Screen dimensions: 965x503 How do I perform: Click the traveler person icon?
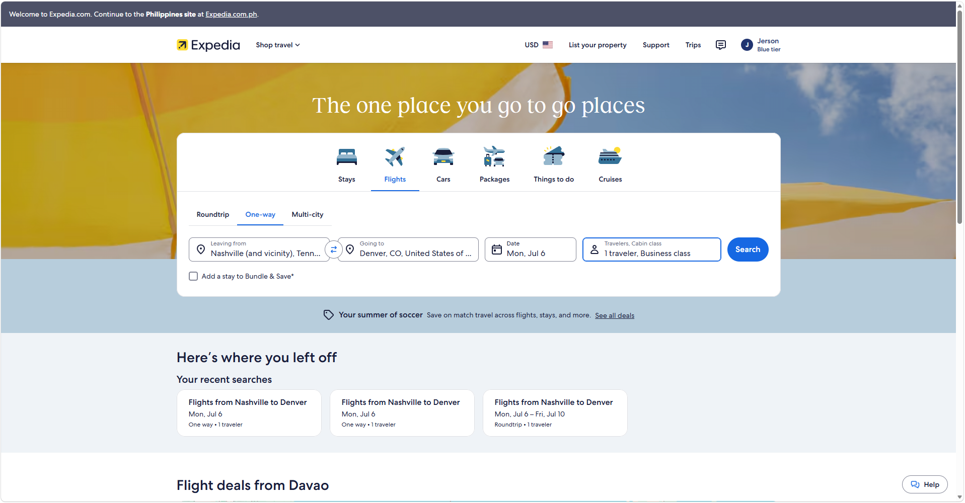[x=595, y=249]
